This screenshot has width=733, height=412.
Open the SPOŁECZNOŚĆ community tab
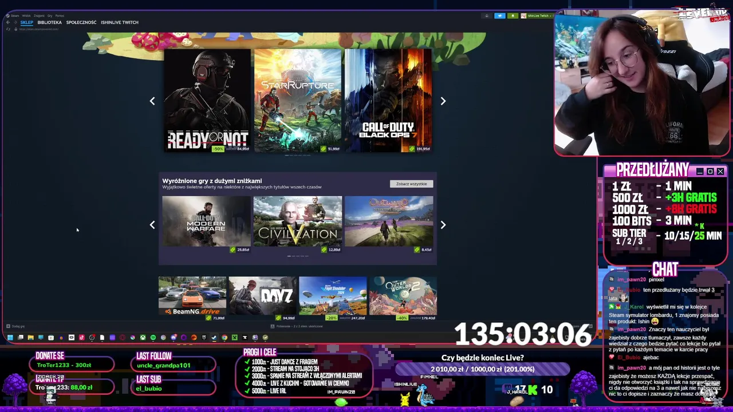coord(81,22)
